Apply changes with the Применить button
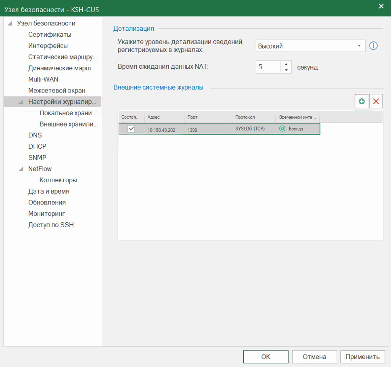Image resolution: width=391 pixels, height=367 pixels. [x=362, y=356]
